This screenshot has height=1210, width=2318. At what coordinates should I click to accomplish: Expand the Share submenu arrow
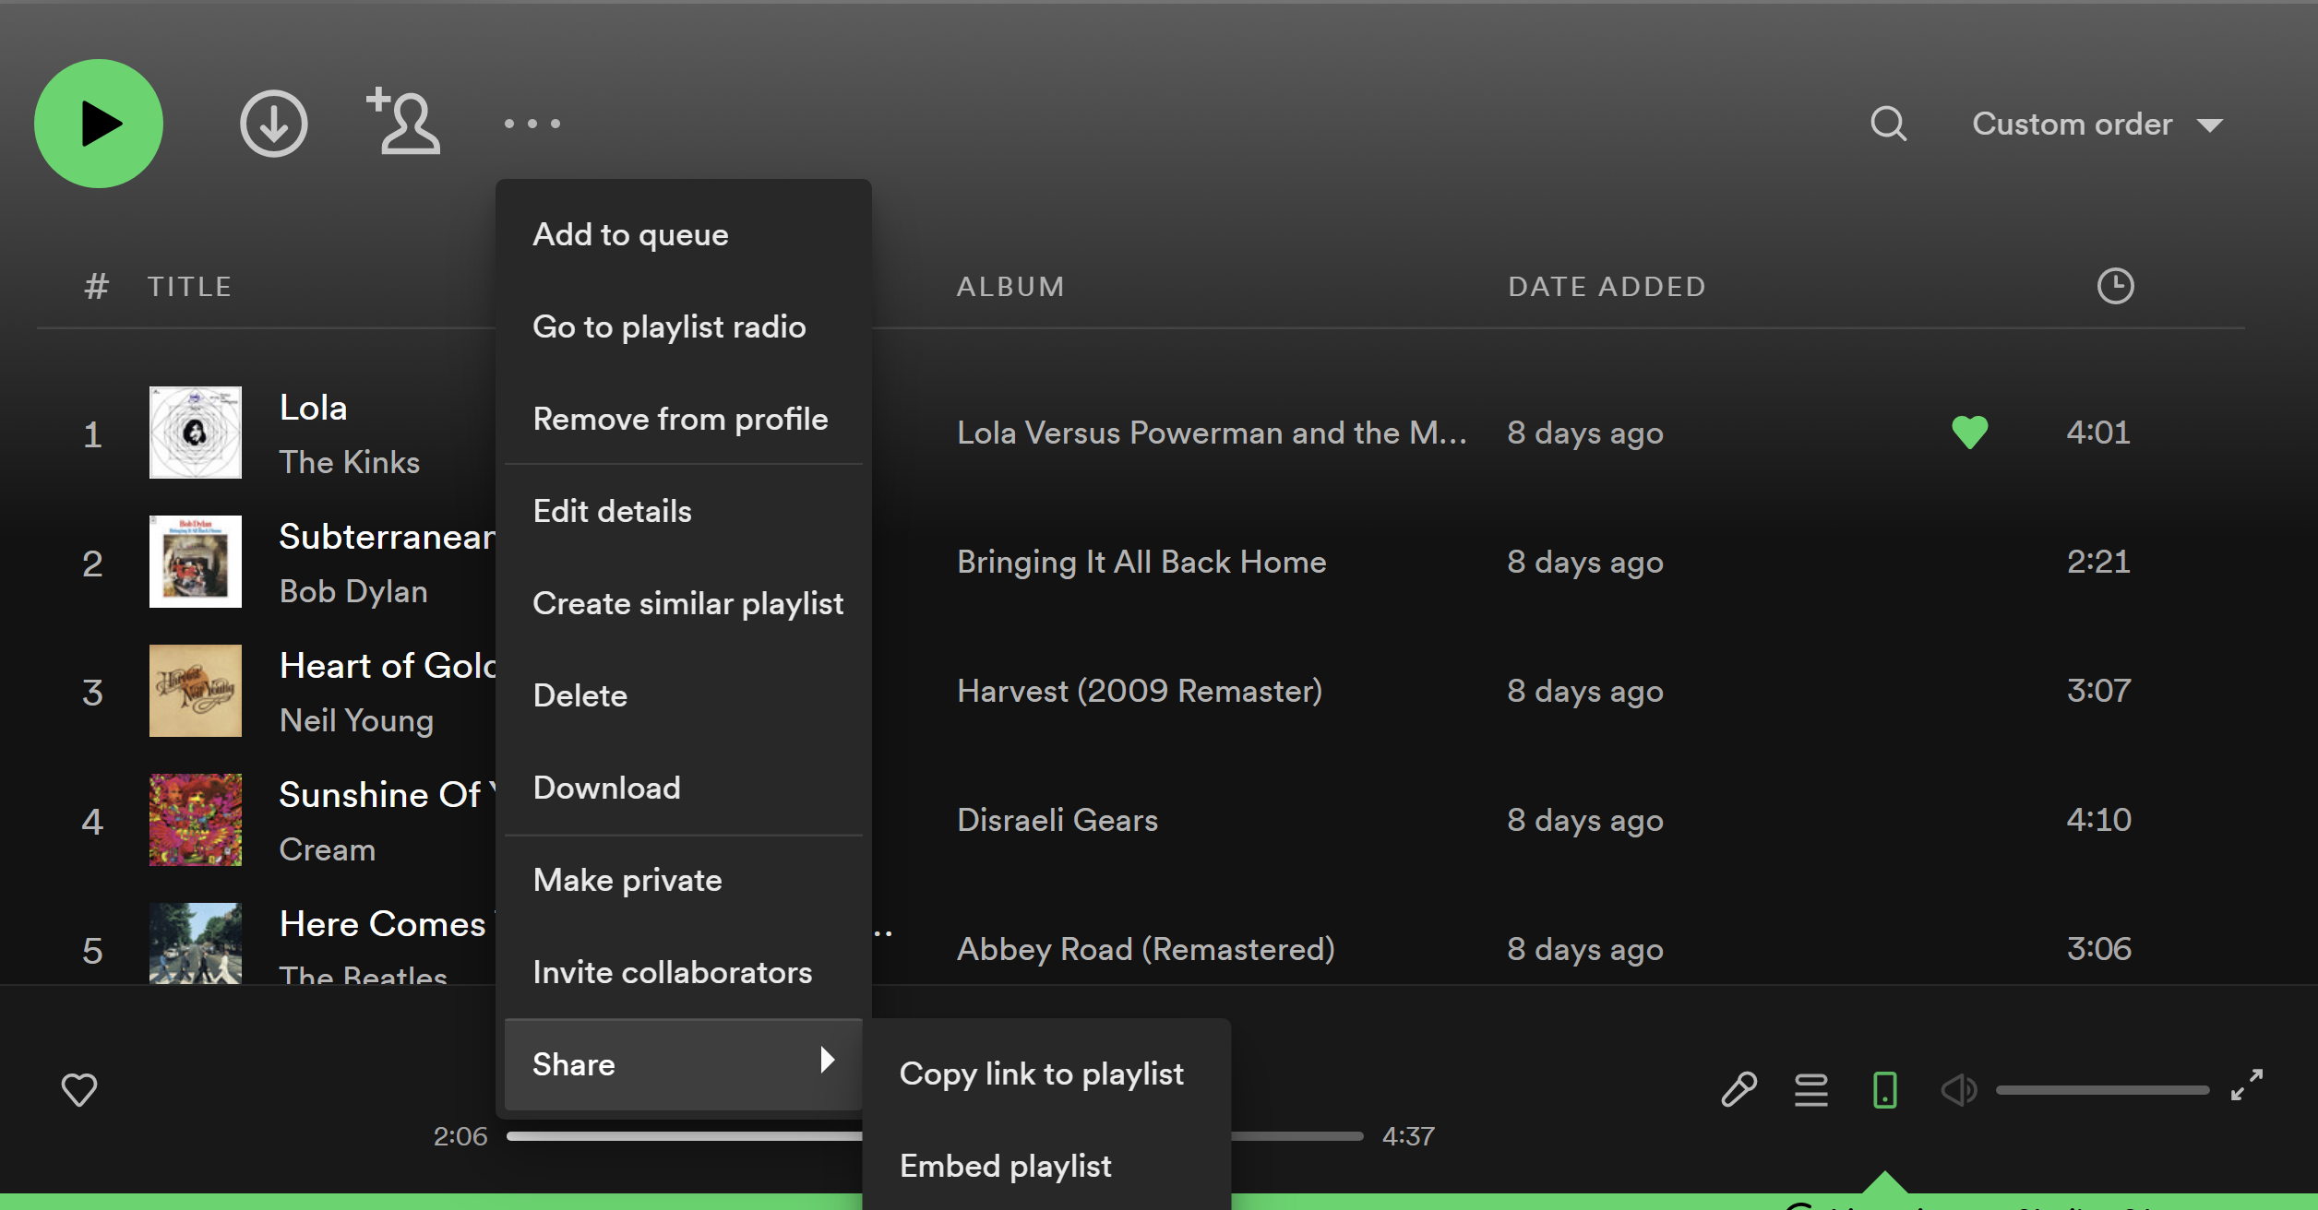[x=827, y=1061]
